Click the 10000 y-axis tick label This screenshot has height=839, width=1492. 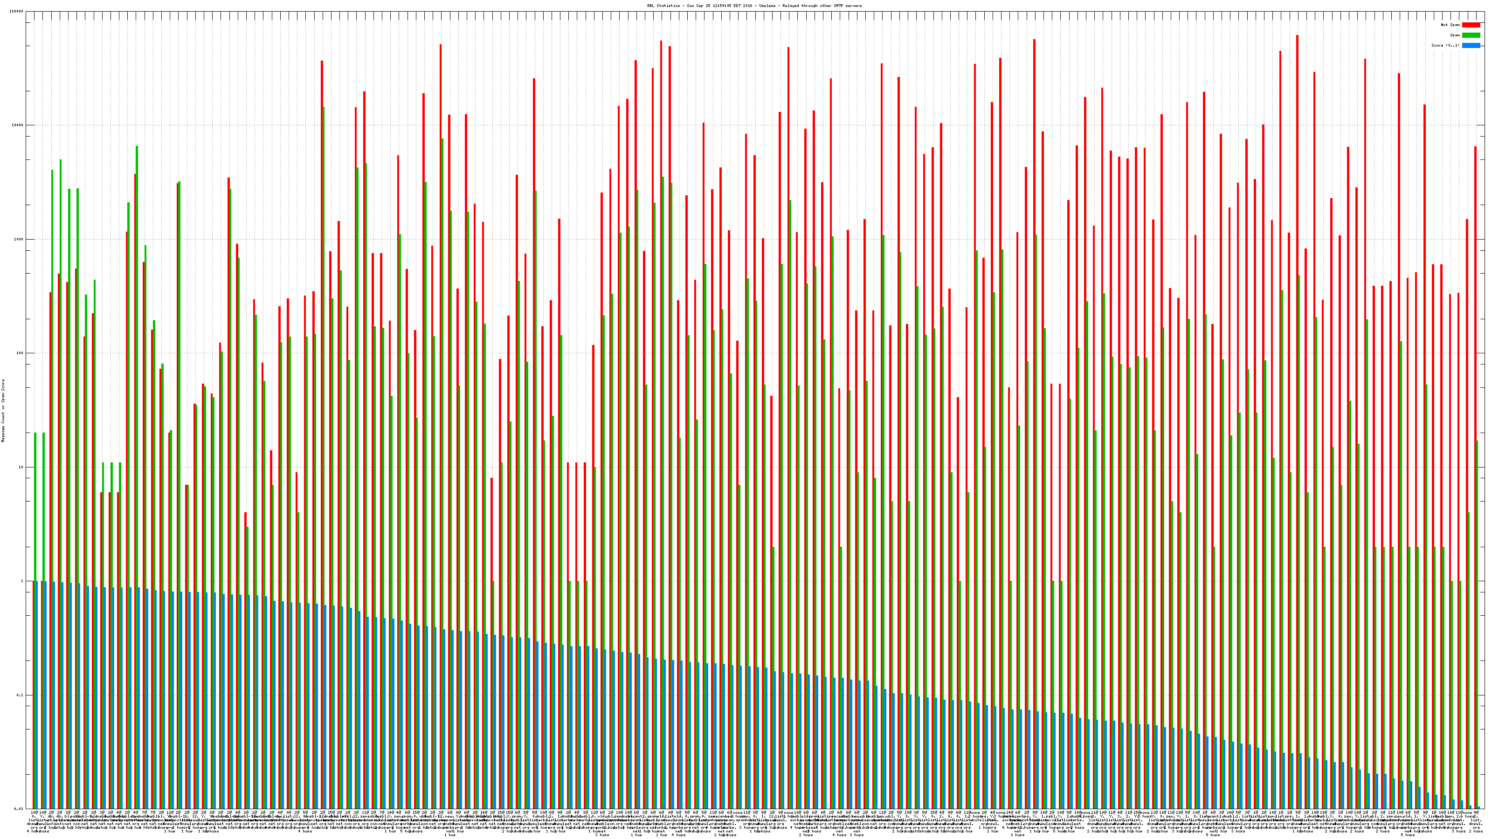coord(18,126)
